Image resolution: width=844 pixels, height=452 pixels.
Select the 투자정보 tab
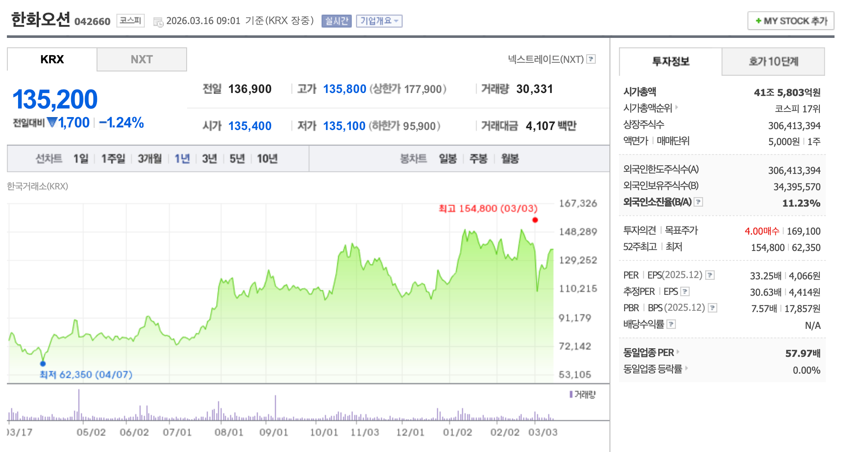pos(671,62)
